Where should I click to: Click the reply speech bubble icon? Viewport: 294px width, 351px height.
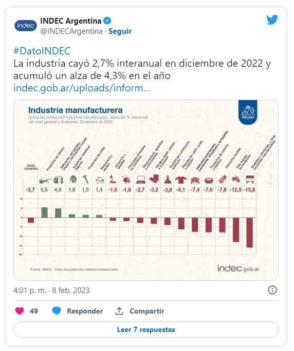pos(57,311)
